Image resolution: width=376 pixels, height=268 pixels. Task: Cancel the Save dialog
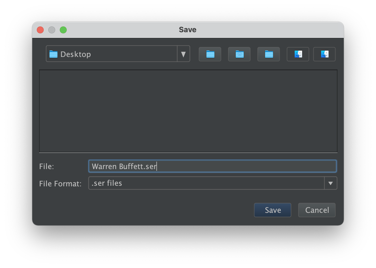click(x=317, y=210)
